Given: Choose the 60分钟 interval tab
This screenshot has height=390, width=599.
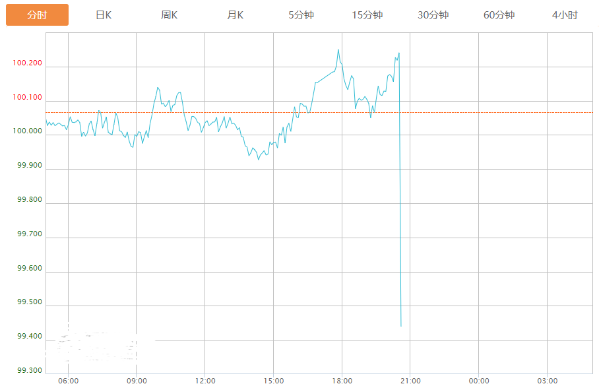Looking at the screenshot, I should [x=499, y=15].
